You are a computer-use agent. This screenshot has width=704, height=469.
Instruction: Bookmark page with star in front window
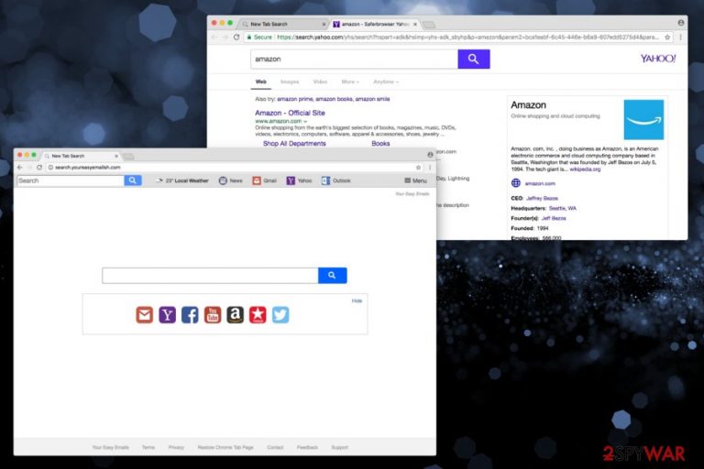(418, 167)
